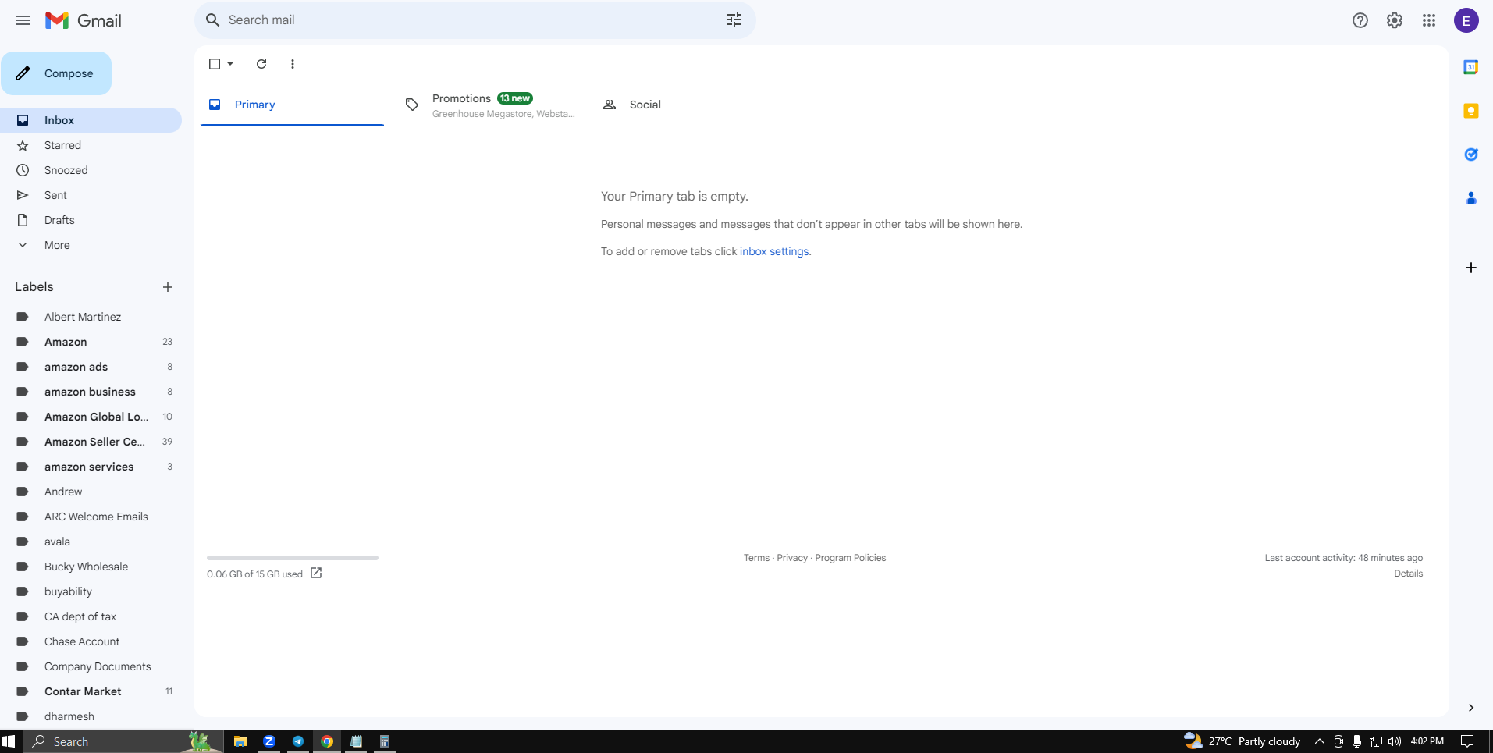Get add-ons with the plus icon
This screenshot has width=1493, height=753.
pyautogui.click(x=1471, y=268)
